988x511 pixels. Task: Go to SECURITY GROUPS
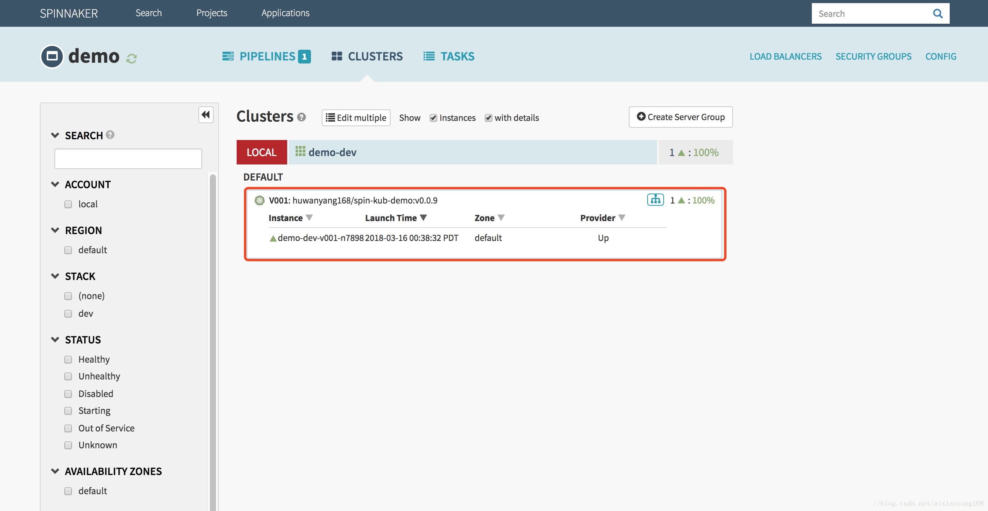click(x=873, y=57)
